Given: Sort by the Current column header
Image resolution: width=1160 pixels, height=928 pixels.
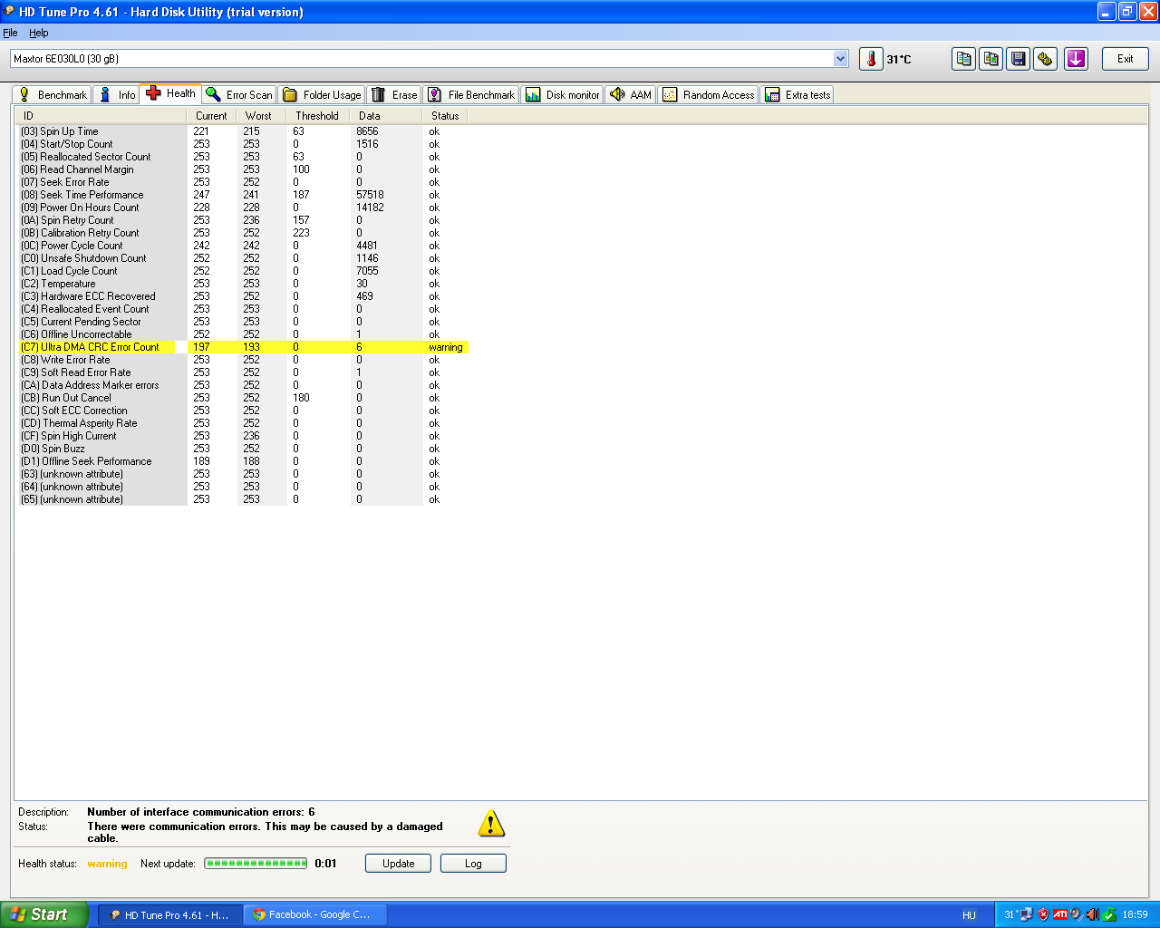Looking at the screenshot, I should tap(211, 116).
